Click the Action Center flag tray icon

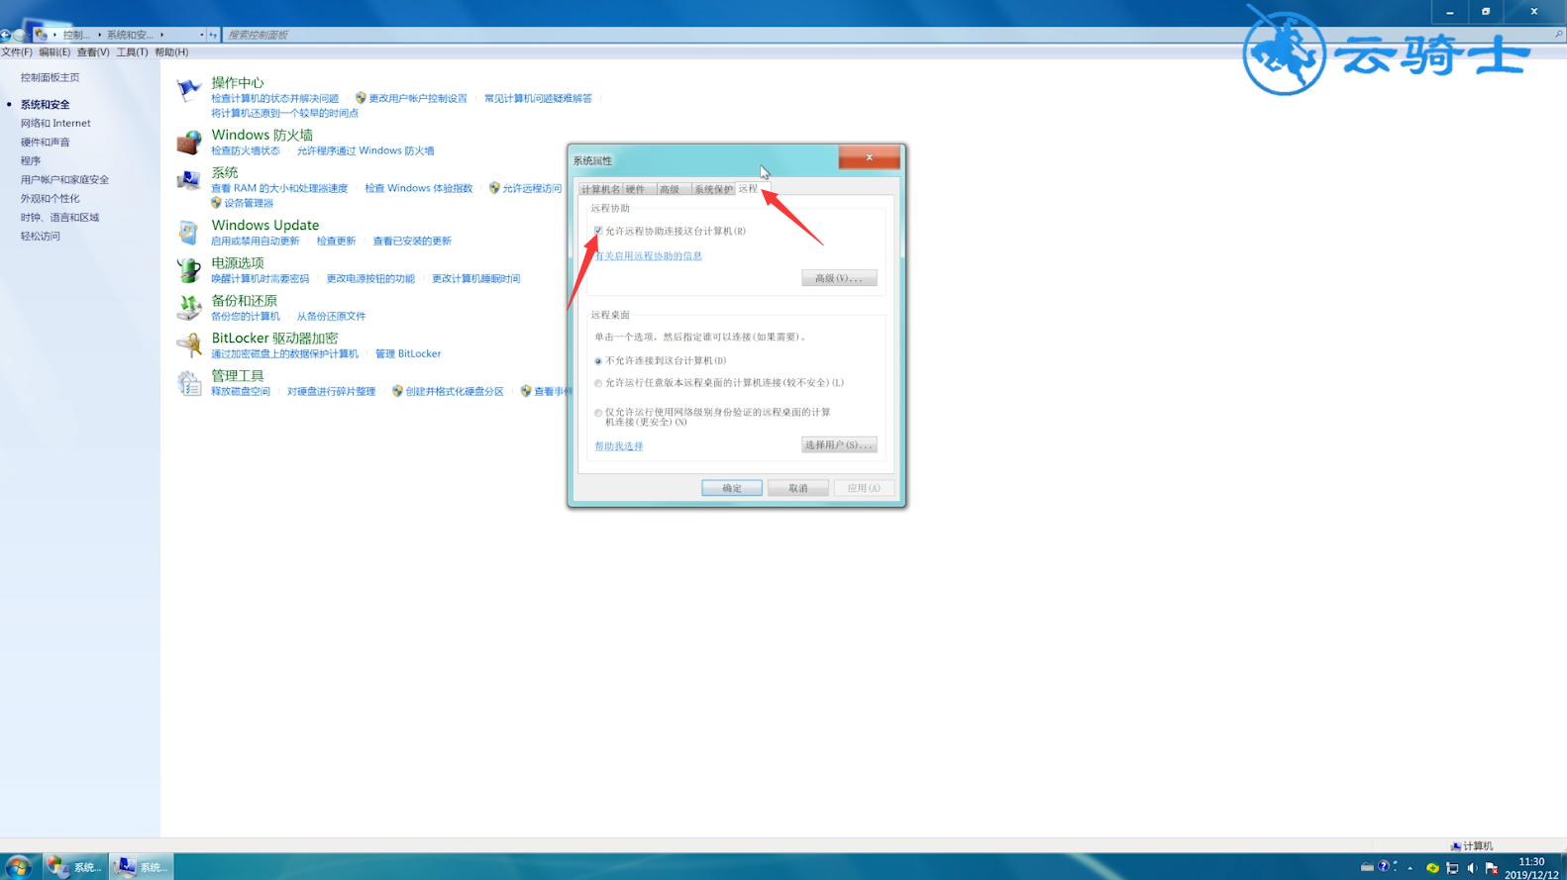pos(1492,868)
